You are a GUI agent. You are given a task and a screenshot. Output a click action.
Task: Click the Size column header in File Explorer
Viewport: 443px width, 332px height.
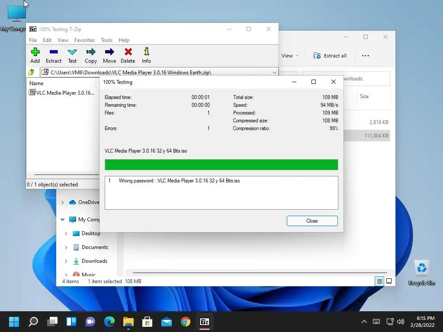click(x=364, y=96)
